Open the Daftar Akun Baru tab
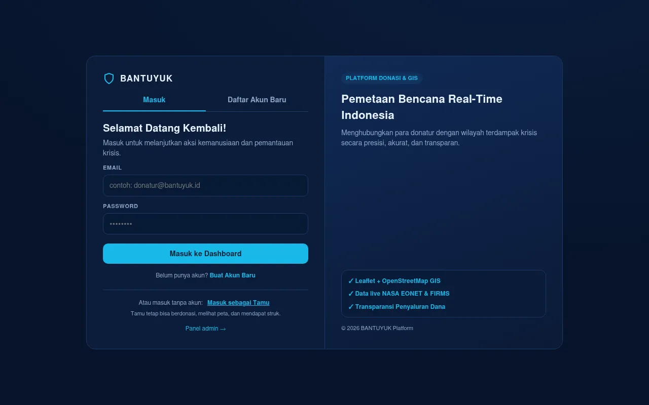649x405 pixels. [x=257, y=100]
